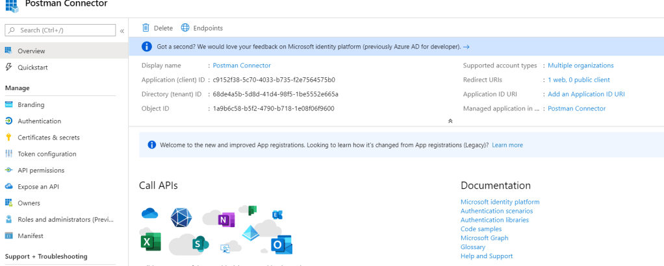Open the feedback banner arrow link
Screen dimensions: 664x266
tap(466, 47)
